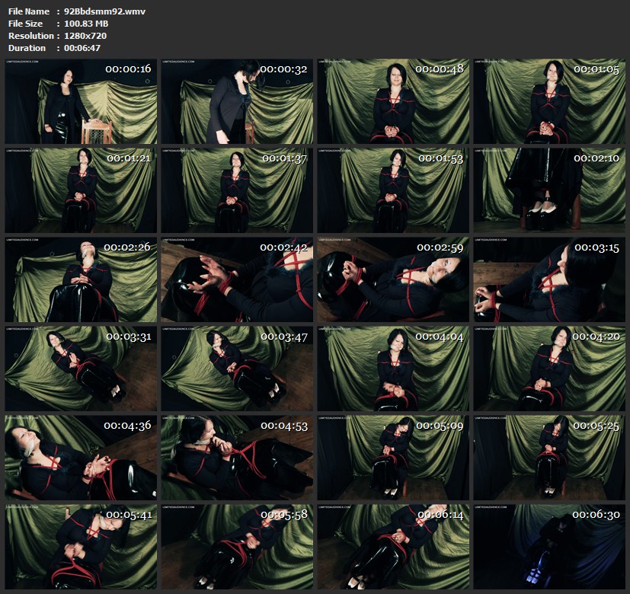Click the file name 92Bbdsmm92.wmv
630x594 pixels.
(104, 11)
